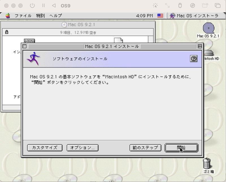Click the running figure installer icon
Screen dimensions: 226x182
click(x=34, y=59)
